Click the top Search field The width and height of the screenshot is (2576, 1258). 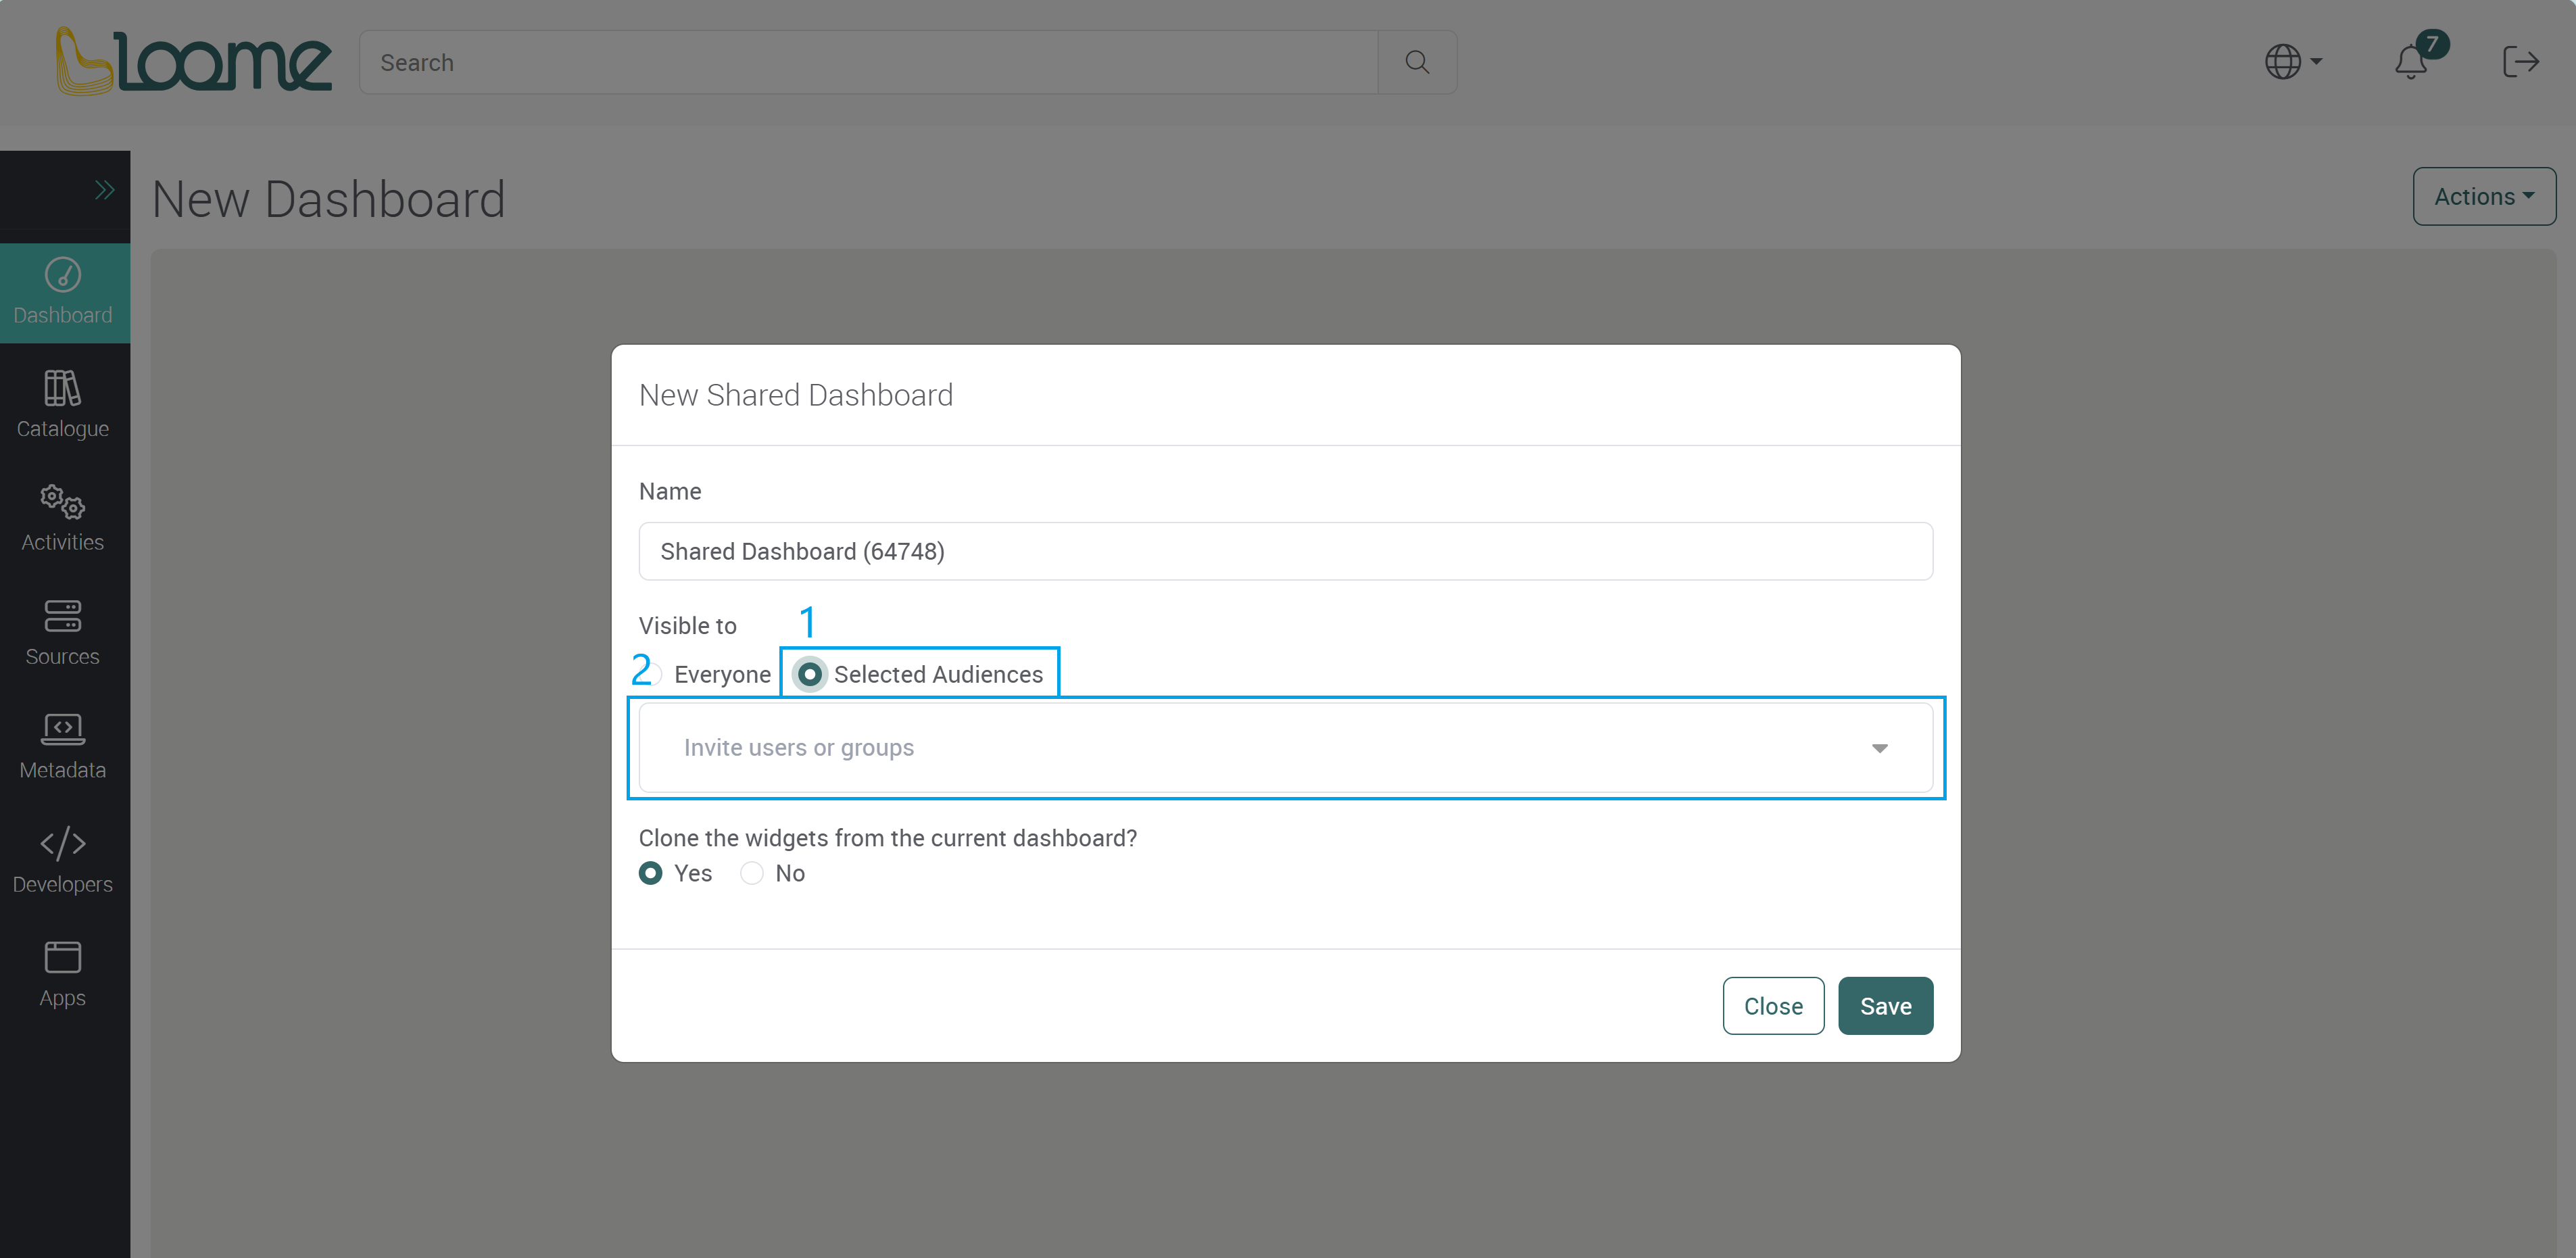click(868, 62)
